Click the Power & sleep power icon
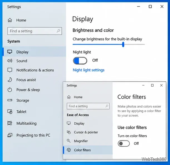 (10, 90)
